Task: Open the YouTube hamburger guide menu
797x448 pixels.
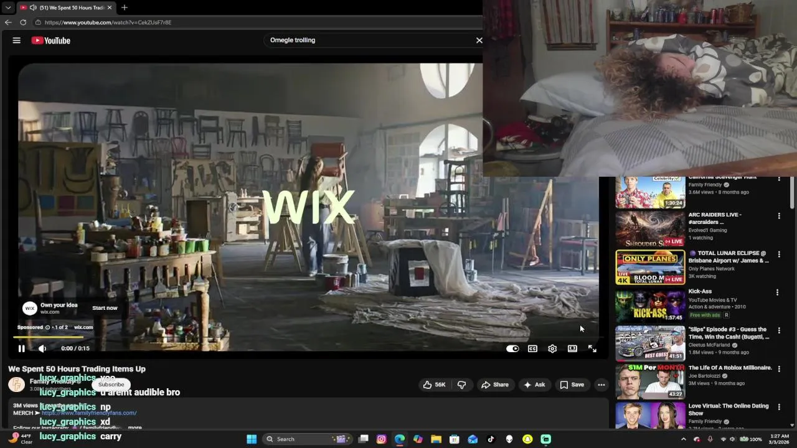Action: 17,40
